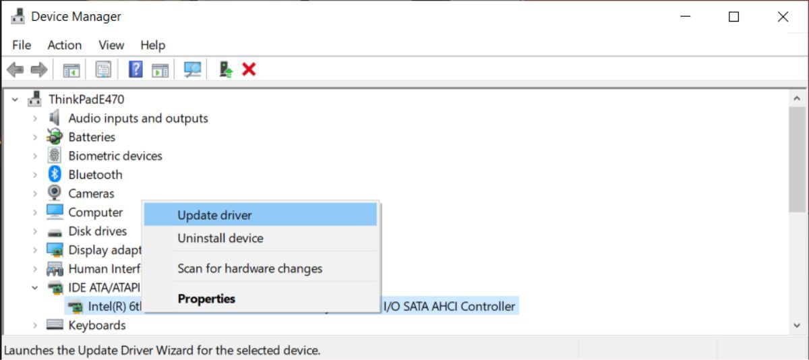Screen dimensions: 809x360
Task: Select the Bluetooth tree item
Action: point(95,175)
